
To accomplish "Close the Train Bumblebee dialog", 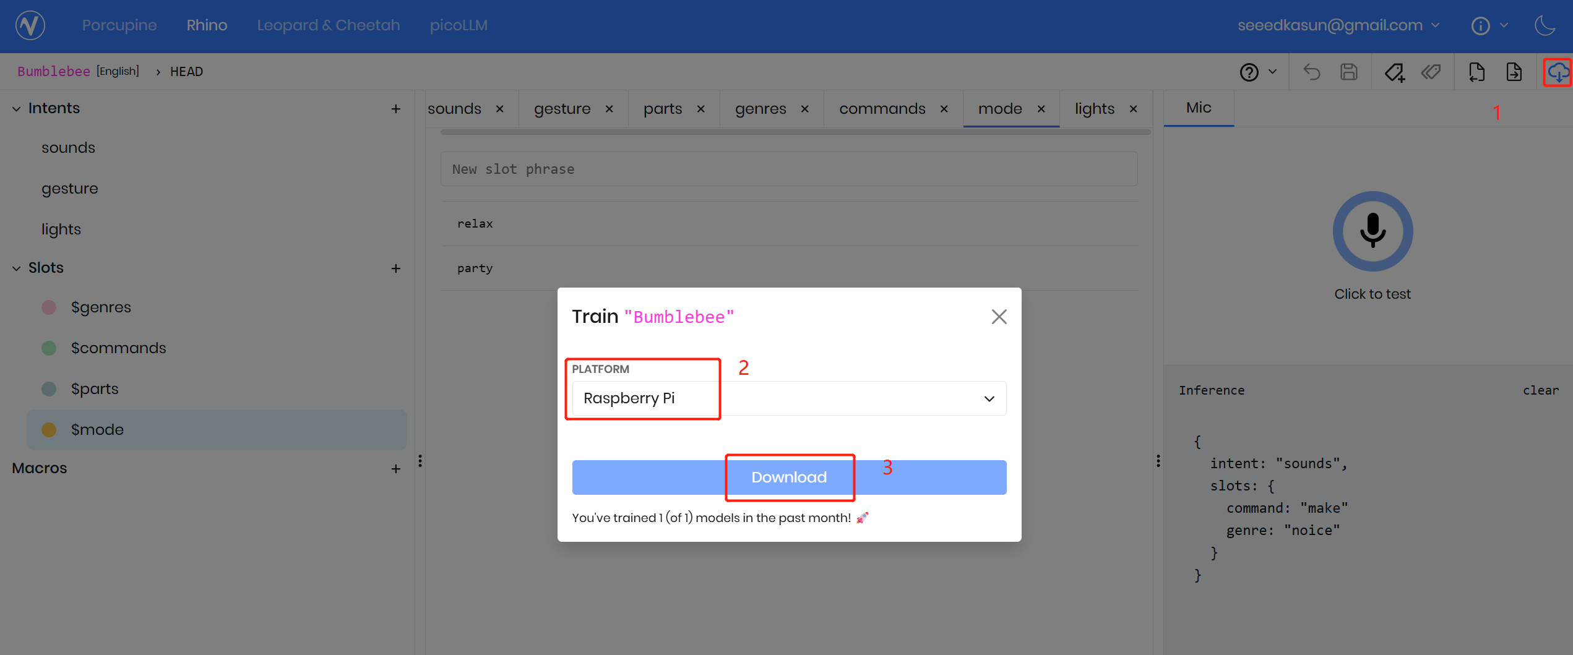I will point(999,317).
